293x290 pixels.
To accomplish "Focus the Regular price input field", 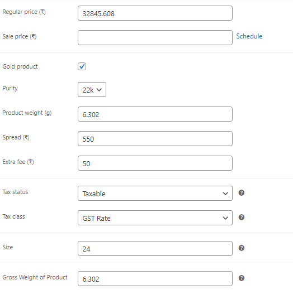I will (x=155, y=13).
